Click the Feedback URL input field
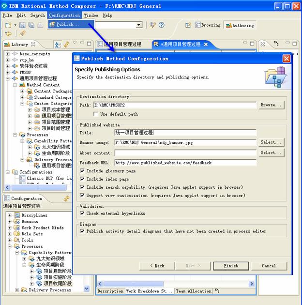Viewport: 302px width, 305px height. pyautogui.click(x=185, y=163)
